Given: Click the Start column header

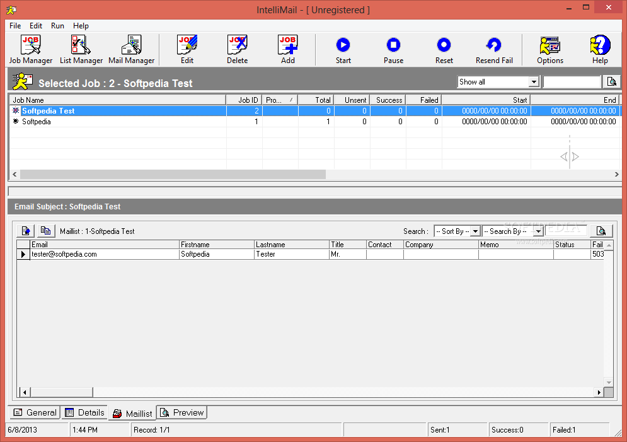Looking at the screenshot, I should click(x=486, y=100).
